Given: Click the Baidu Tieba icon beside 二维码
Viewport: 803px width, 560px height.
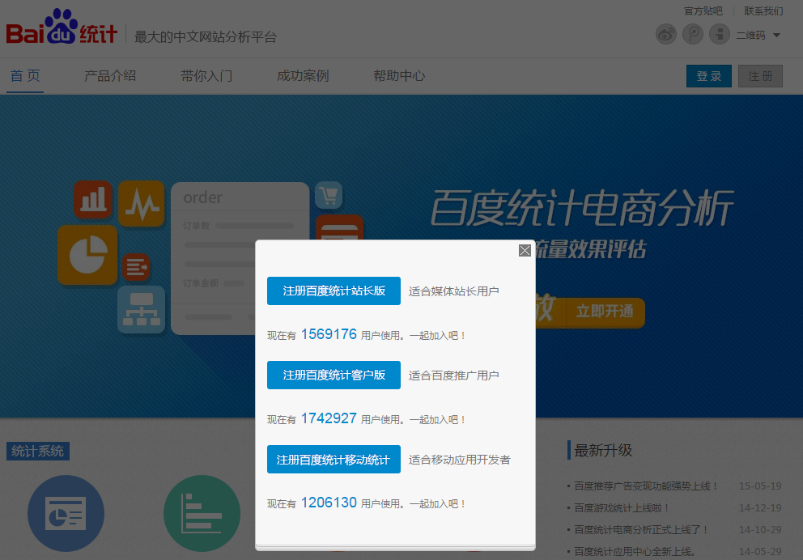Looking at the screenshot, I should click(719, 35).
